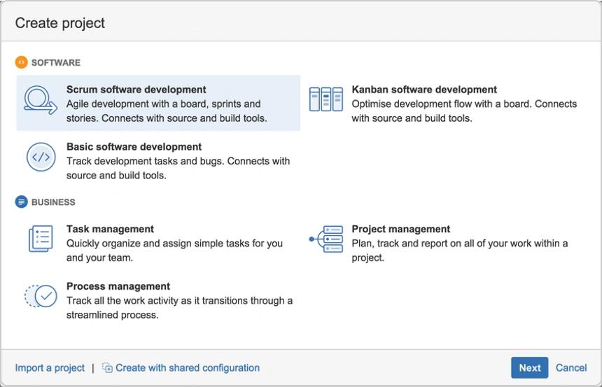Click the Basic software code brackets icon
This screenshot has height=387, width=602.
pyautogui.click(x=41, y=157)
